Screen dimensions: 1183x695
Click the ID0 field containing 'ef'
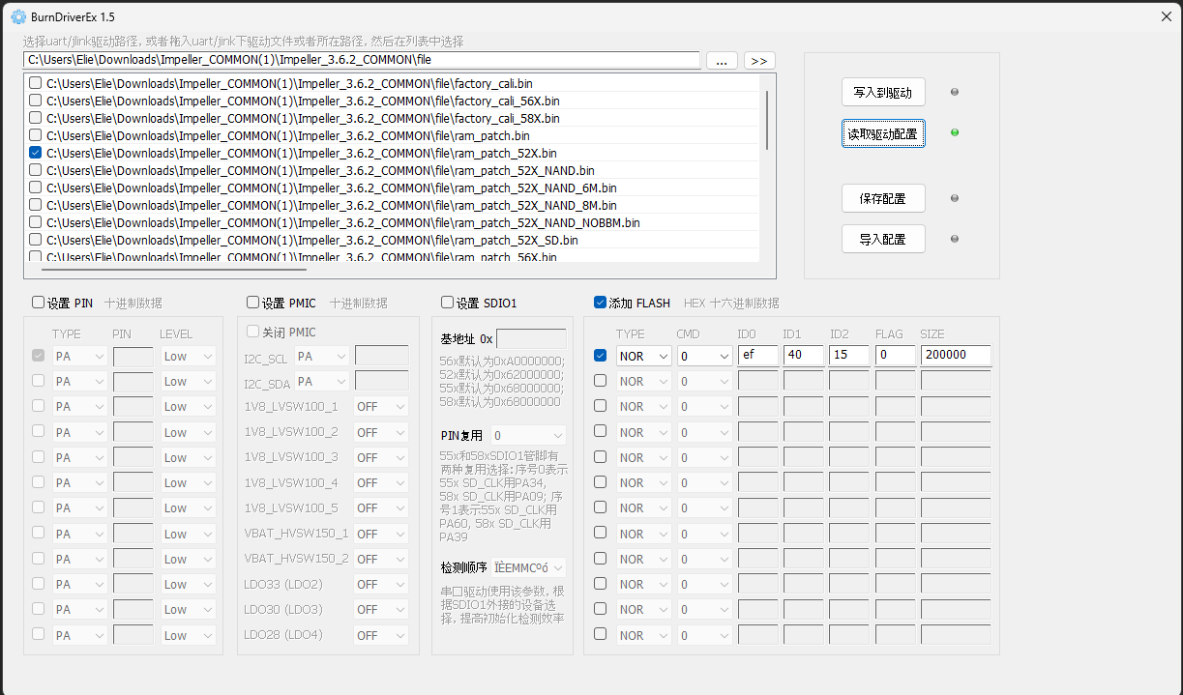point(758,355)
